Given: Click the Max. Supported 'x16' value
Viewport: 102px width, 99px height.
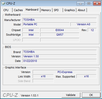Looking at the screenshot, I should (86, 77).
